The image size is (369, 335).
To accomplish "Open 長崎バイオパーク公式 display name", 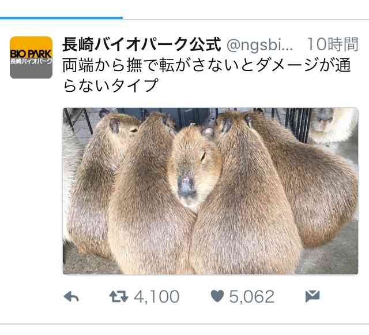I will point(142,44).
